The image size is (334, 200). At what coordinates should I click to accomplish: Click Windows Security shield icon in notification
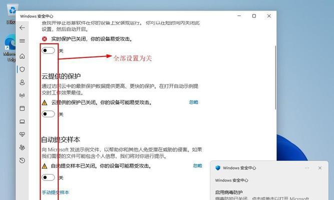coord(218,168)
